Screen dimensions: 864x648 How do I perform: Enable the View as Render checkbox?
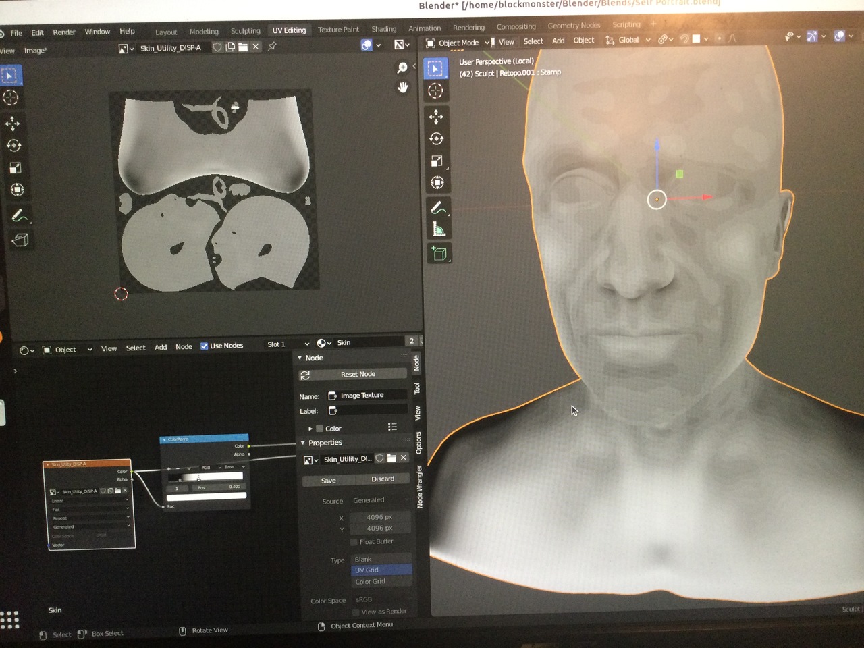coord(356,612)
